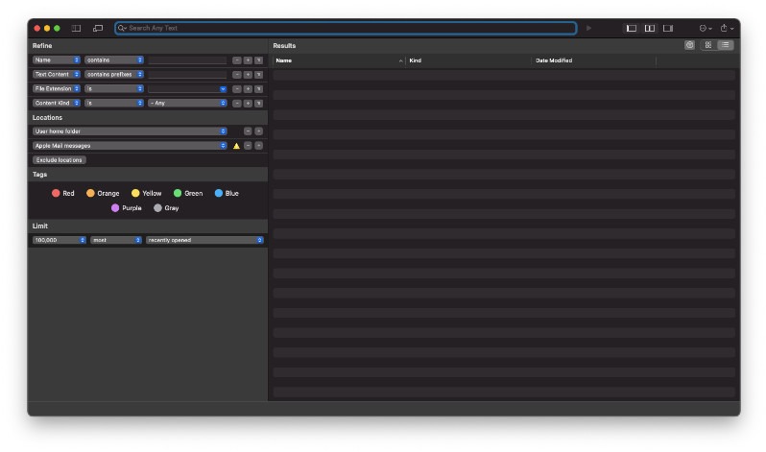Screen dimensions: 766x452
Task: Open the ellipsis action menu in the toolbar
Action: coord(705,29)
